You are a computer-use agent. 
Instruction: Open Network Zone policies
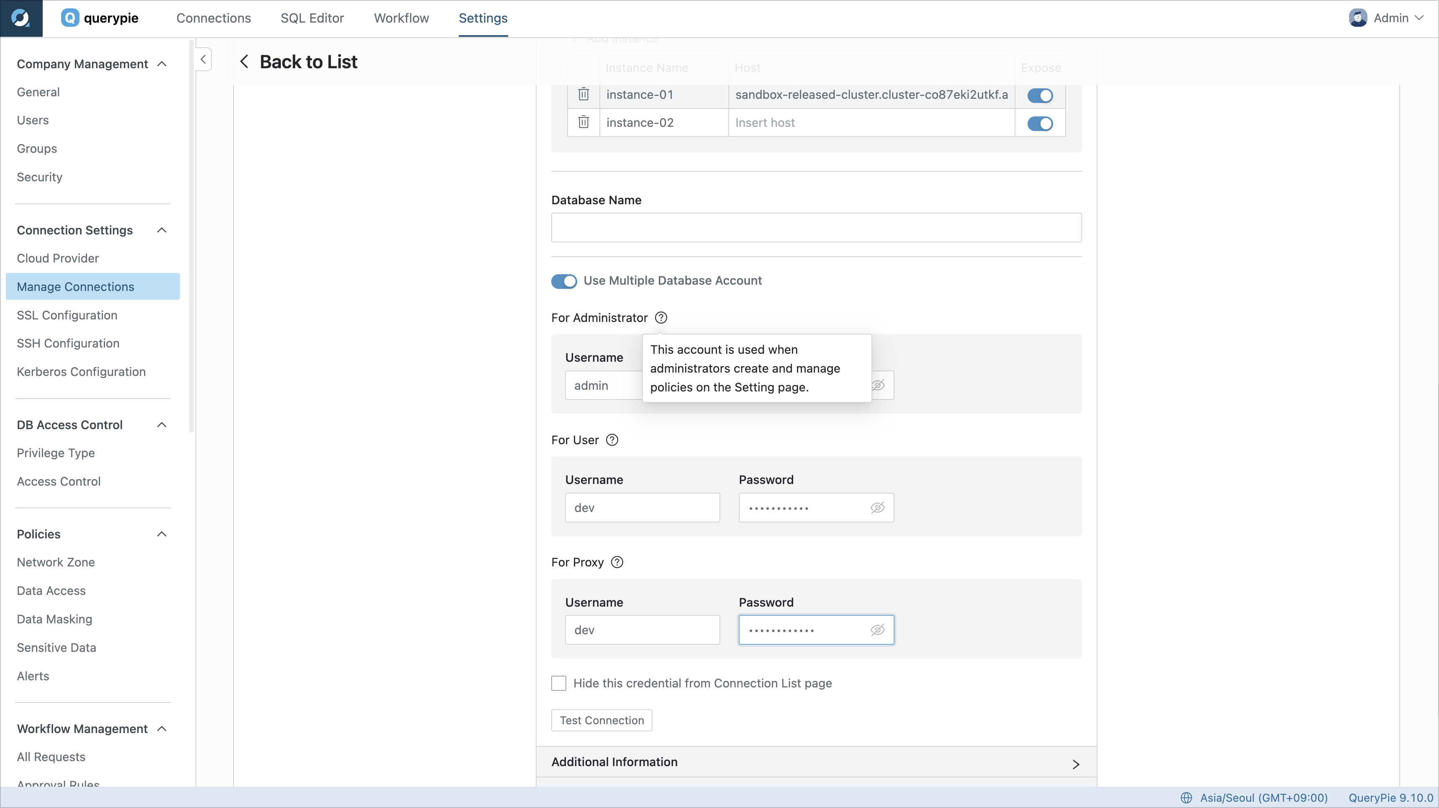point(55,562)
